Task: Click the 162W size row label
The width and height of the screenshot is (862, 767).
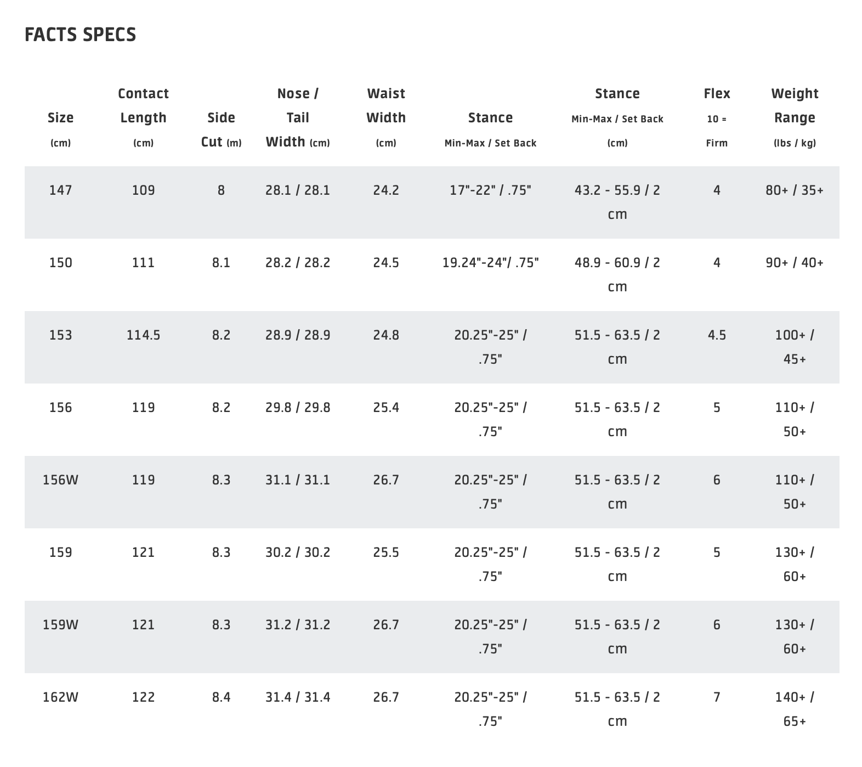Action: coord(60,697)
